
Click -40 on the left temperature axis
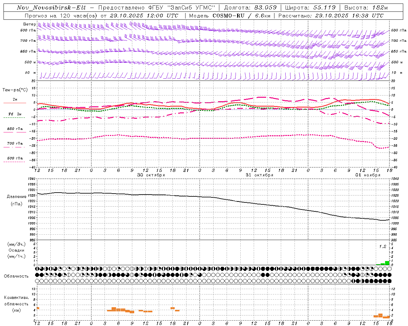pyautogui.click(x=32, y=167)
